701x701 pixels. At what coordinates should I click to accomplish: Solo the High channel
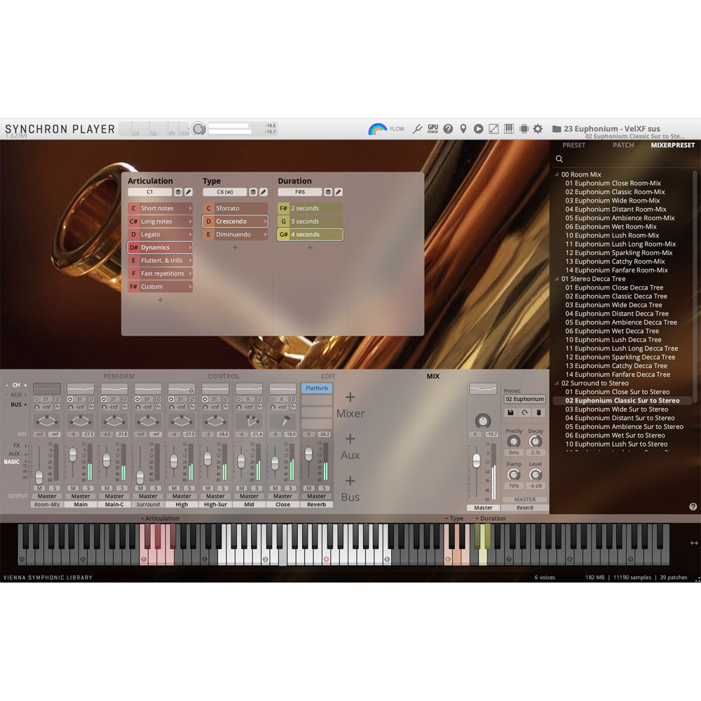[189, 488]
